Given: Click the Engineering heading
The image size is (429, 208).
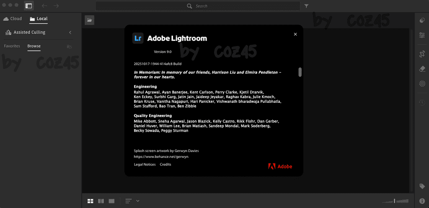Looking at the screenshot, I should 145,87.
